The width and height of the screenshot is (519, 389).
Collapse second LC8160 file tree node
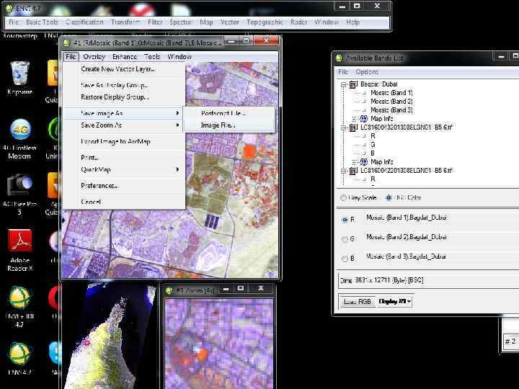point(344,171)
